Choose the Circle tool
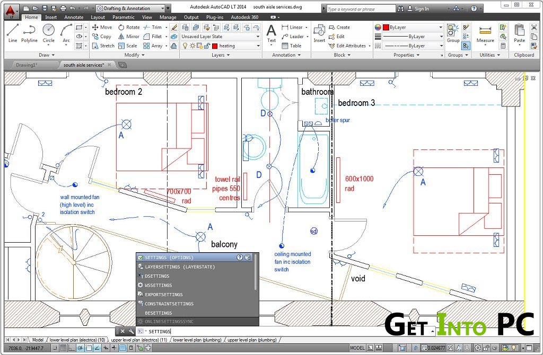543x355 pixels. (x=48, y=33)
